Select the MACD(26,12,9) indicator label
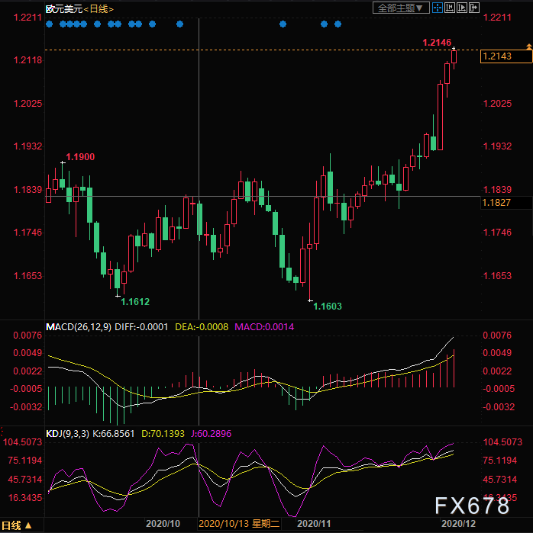 click(78, 326)
